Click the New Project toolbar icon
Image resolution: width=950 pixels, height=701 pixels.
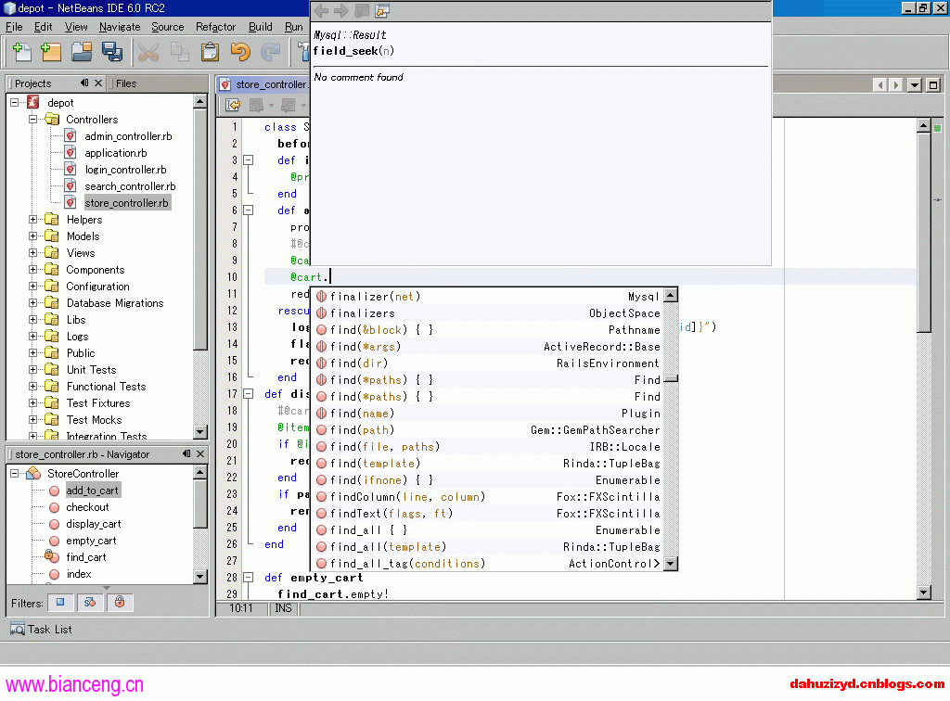coord(51,52)
